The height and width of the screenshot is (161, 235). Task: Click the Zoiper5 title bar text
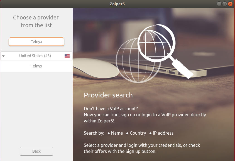point(117,4)
